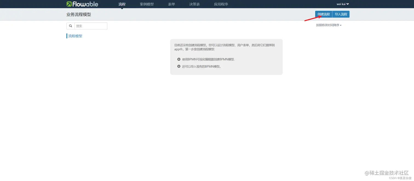Click the 还可以导入现有的BPMN模型 text

[202, 66]
